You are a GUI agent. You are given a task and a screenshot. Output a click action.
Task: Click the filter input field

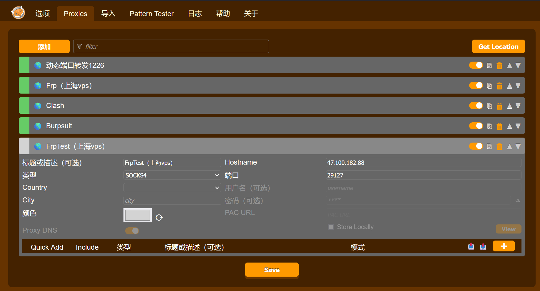(171, 46)
